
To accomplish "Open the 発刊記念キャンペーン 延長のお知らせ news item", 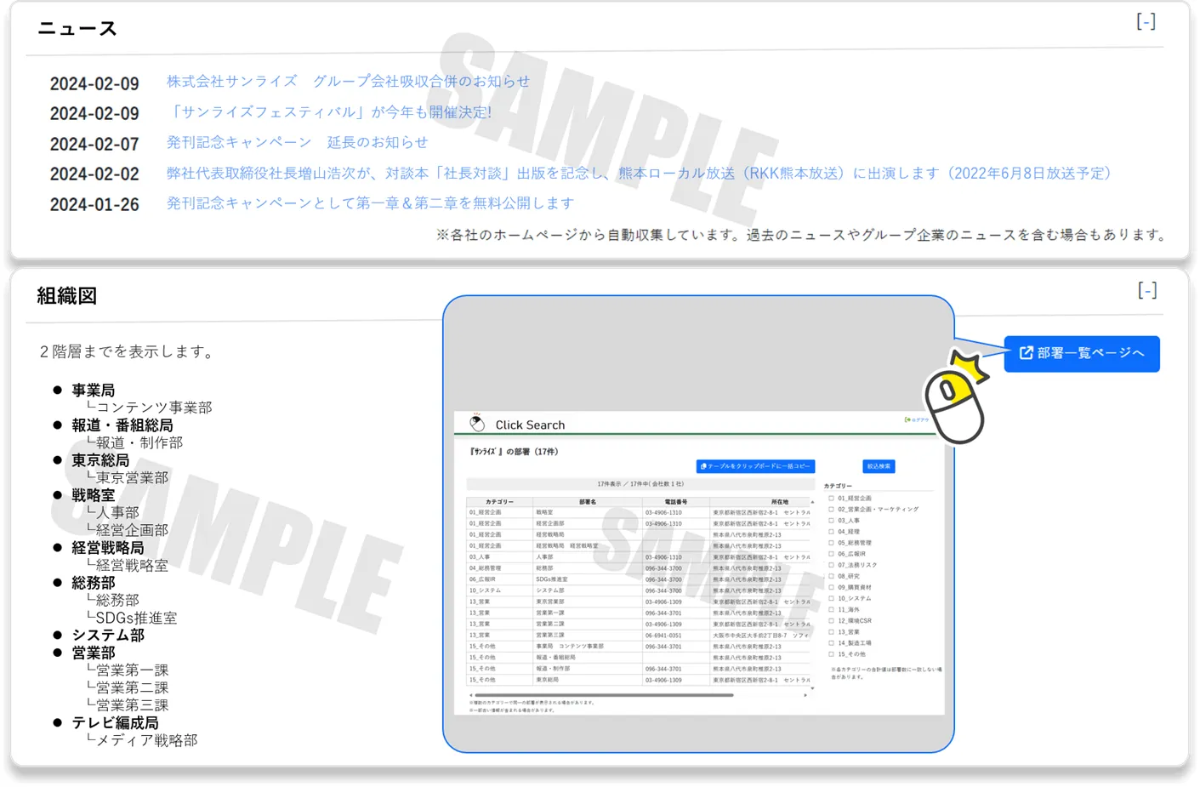I will coord(297,142).
